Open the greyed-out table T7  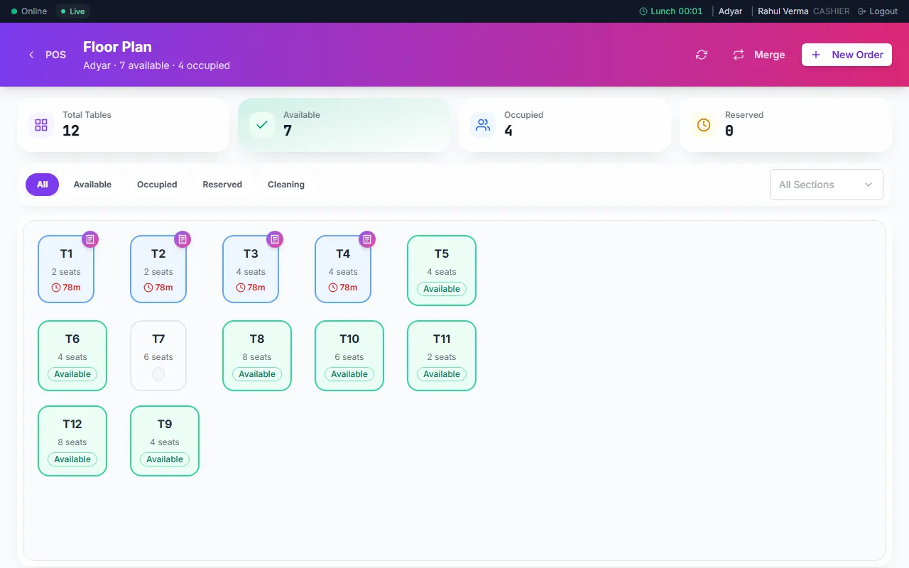coord(158,356)
